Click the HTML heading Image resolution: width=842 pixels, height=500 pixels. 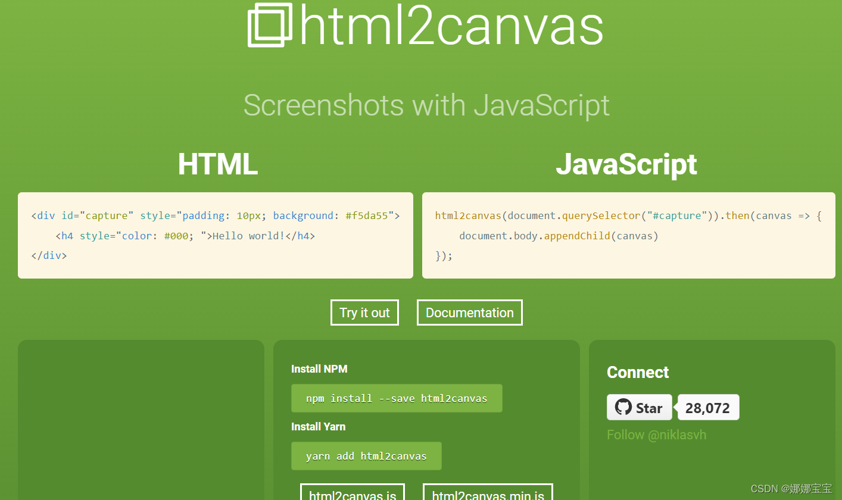pyautogui.click(x=217, y=164)
